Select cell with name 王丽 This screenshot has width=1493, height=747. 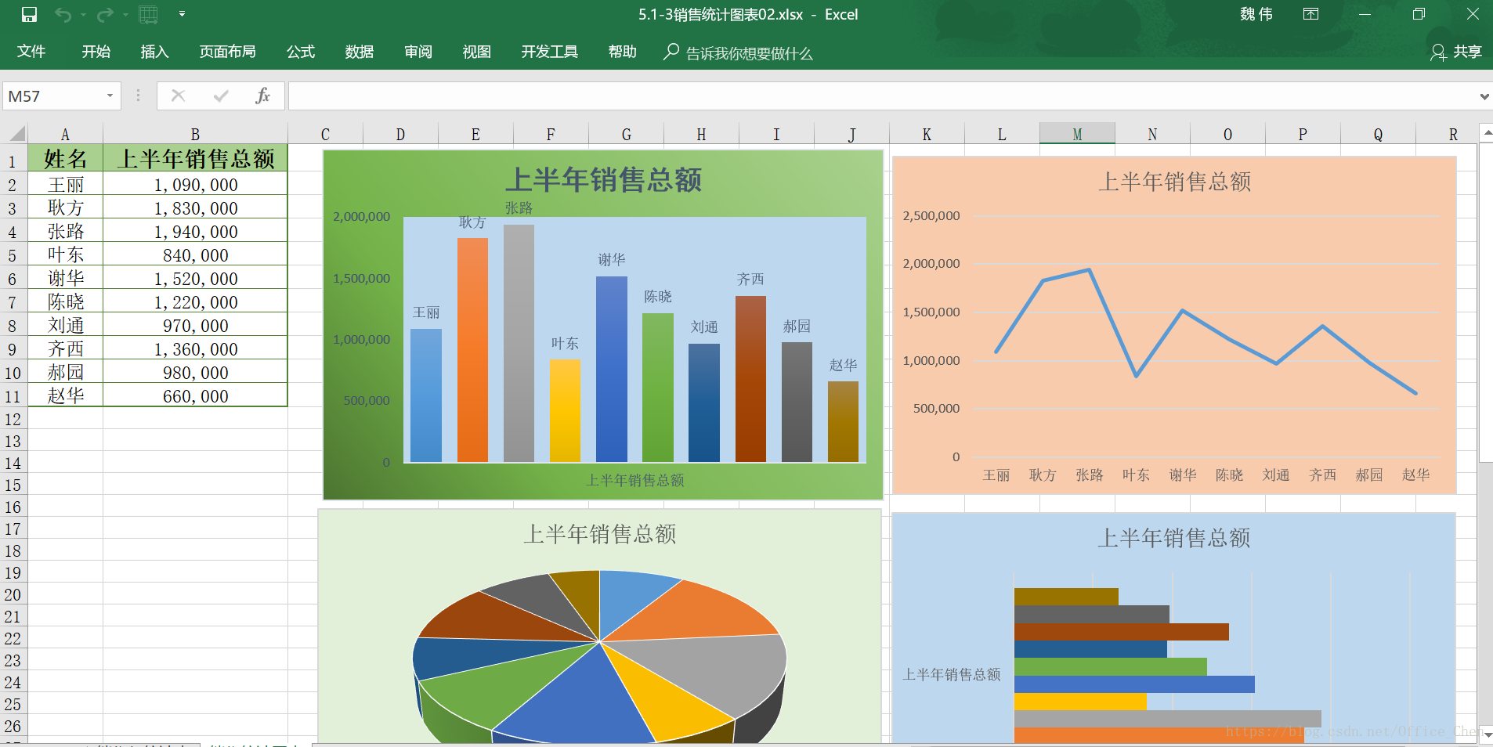pyautogui.click(x=65, y=185)
